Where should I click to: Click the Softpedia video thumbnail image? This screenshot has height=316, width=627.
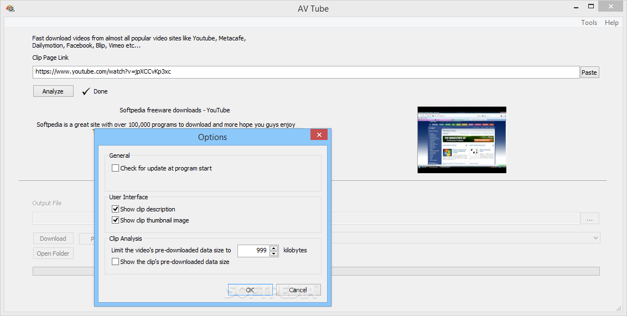[x=462, y=139]
